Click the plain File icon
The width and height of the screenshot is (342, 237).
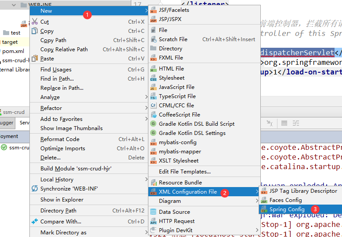(153, 30)
